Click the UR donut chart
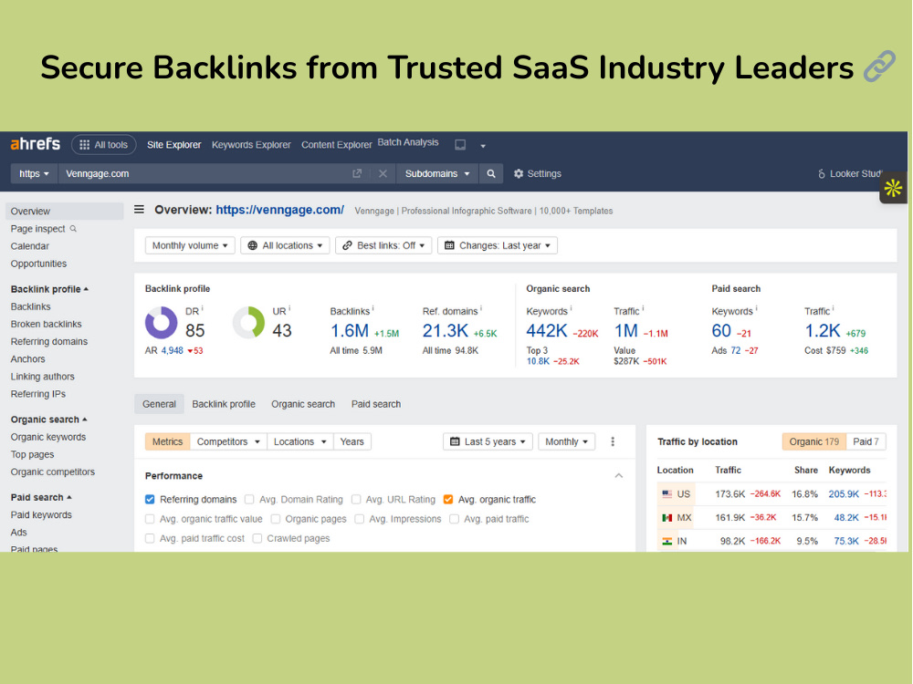Image resolution: width=913 pixels, height=684 pixels. click(x=248, y=323)
